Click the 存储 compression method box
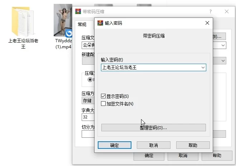236x166 pixels. (88, 101)
